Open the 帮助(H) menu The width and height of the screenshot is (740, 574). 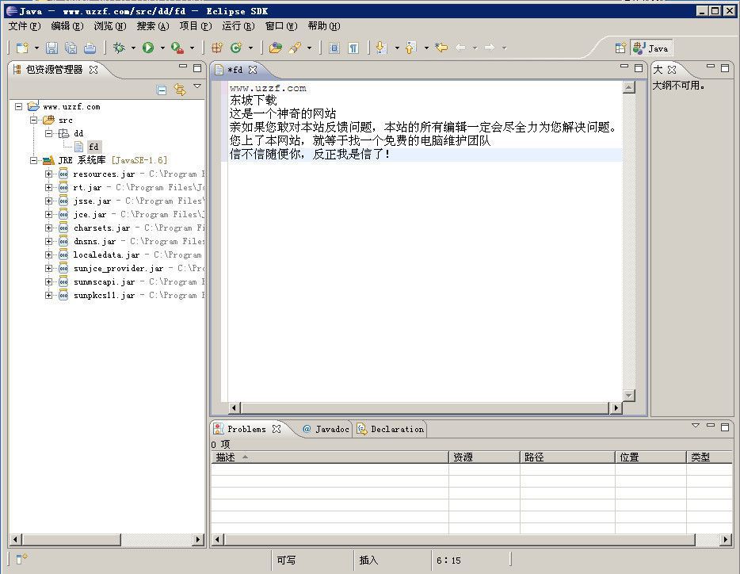(324, 26)
